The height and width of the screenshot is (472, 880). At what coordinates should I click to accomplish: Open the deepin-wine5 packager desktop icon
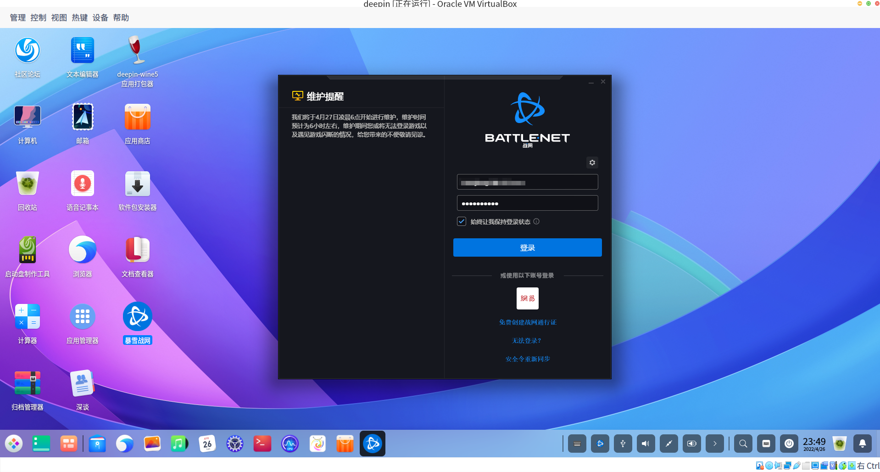tap(137, 51)
